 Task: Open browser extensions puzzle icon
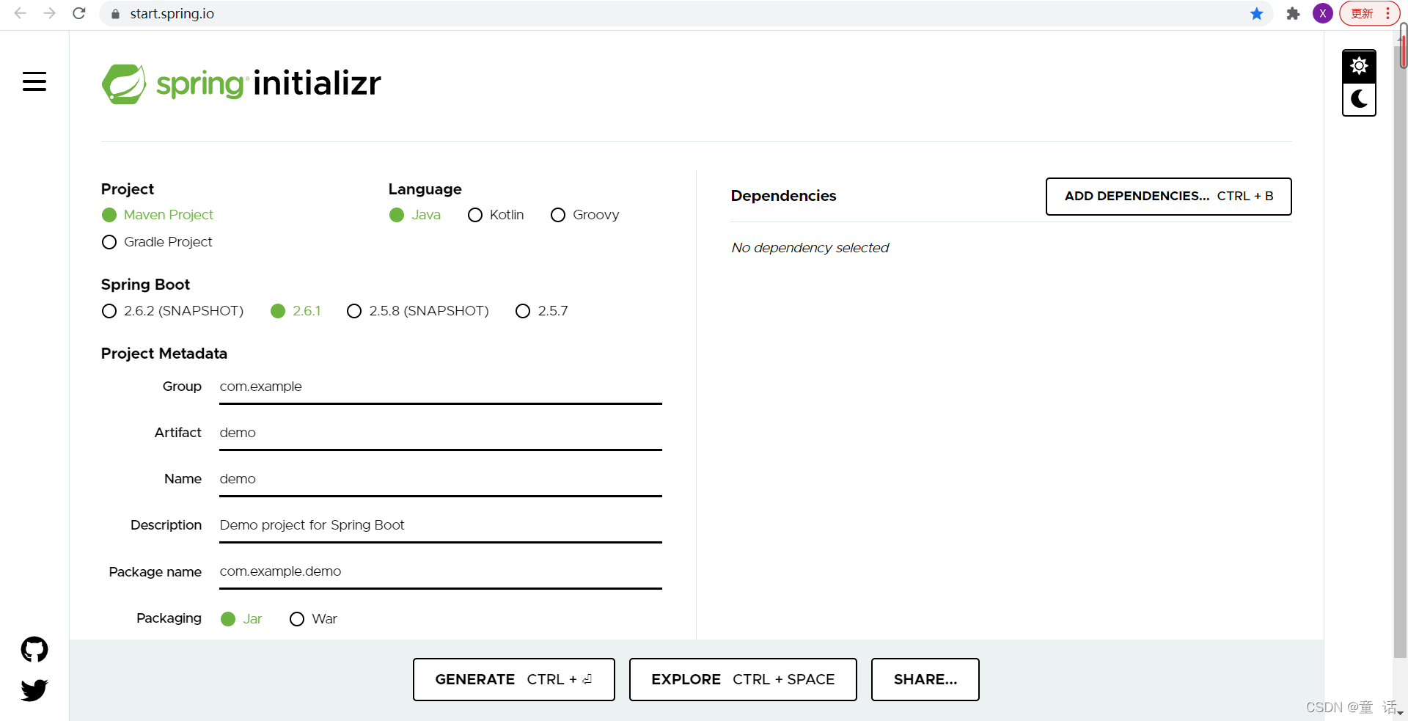pos(1294,14)
